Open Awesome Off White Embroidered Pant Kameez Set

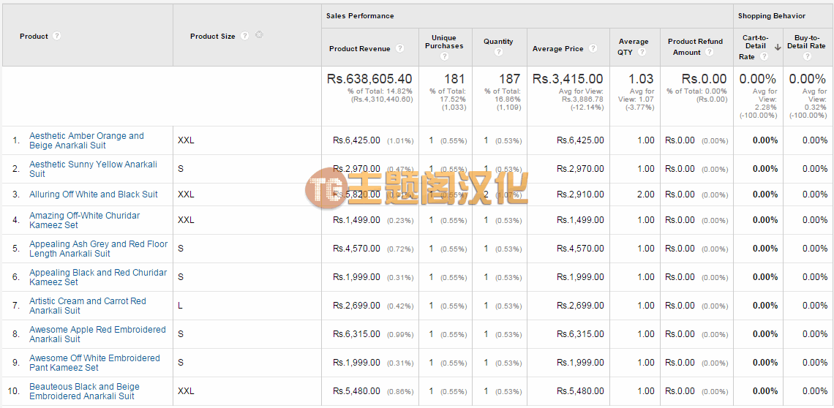94,363
